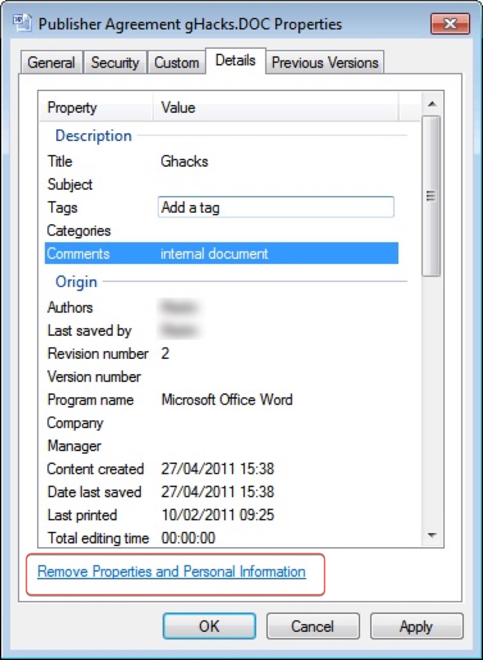Click the Word document icon in title bar
This screenshot has height=660, width=483.
(22, 23)
